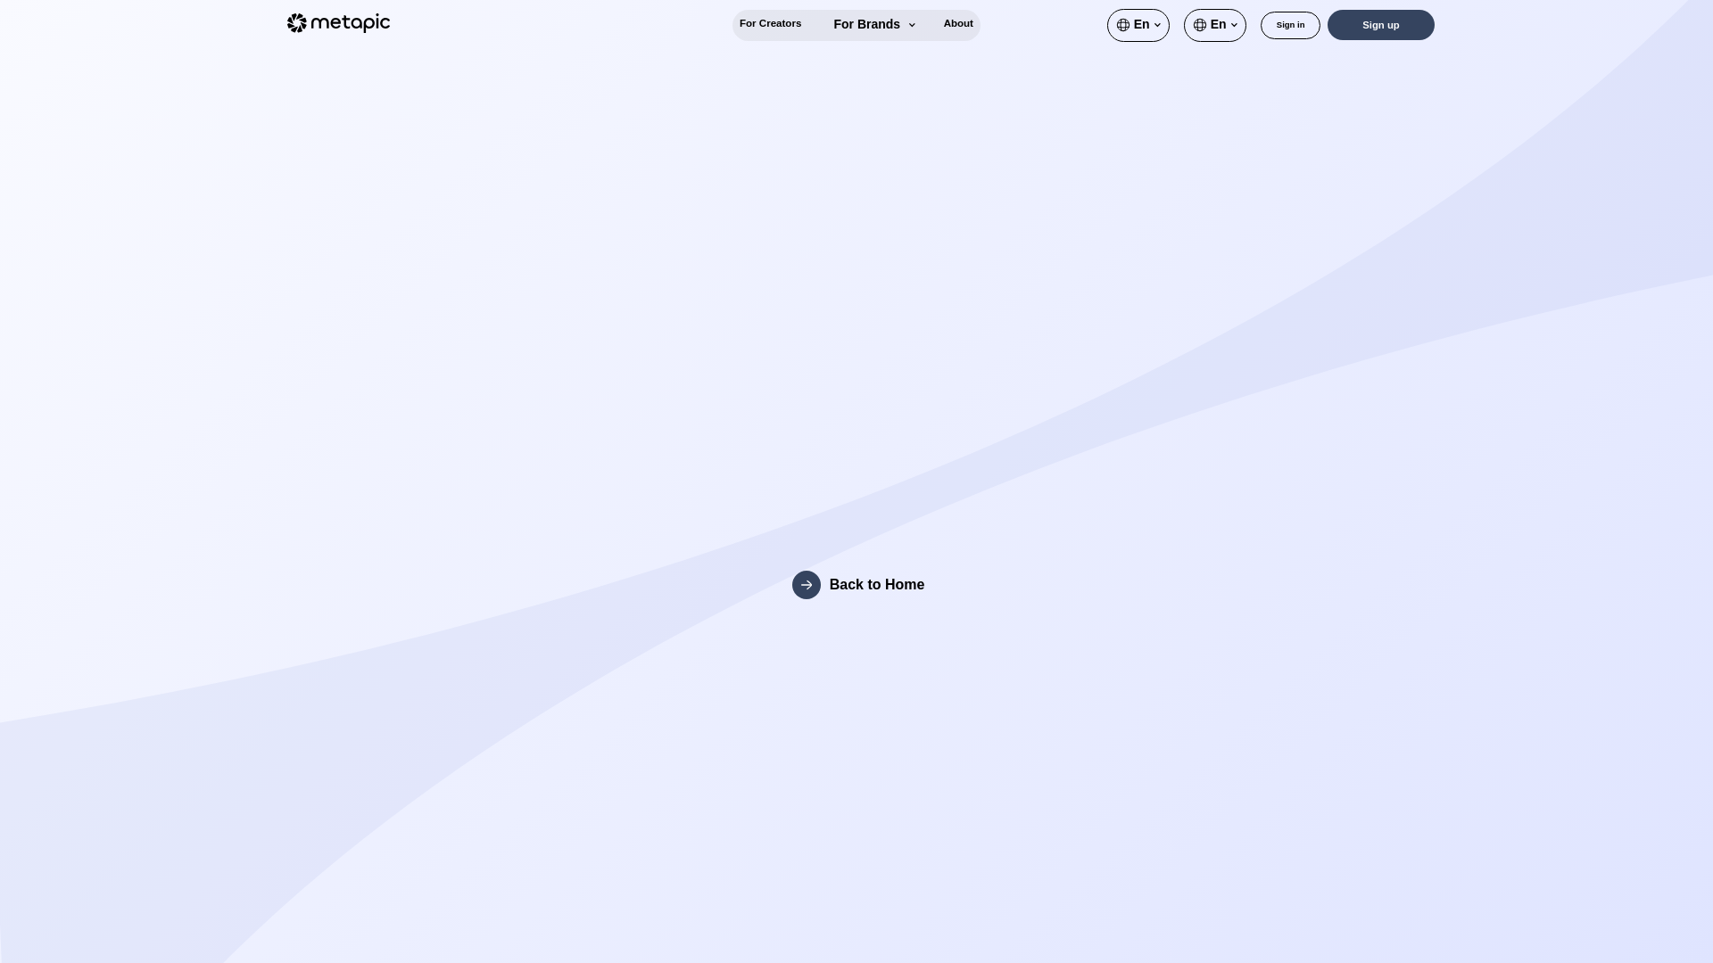Open the For Creators page

(x=770, y=24)
